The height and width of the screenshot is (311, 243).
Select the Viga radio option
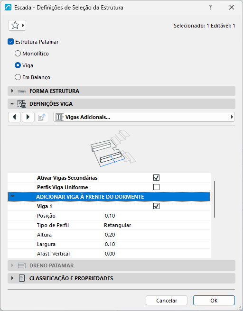(x=18, y=65)
